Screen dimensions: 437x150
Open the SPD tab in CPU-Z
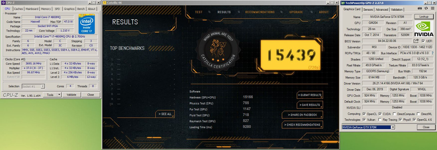coord(57,9)
